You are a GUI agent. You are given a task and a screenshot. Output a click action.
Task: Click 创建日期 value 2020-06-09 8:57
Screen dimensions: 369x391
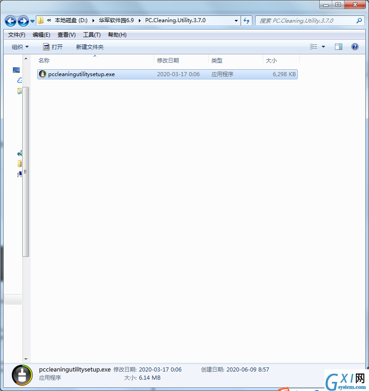248,370
